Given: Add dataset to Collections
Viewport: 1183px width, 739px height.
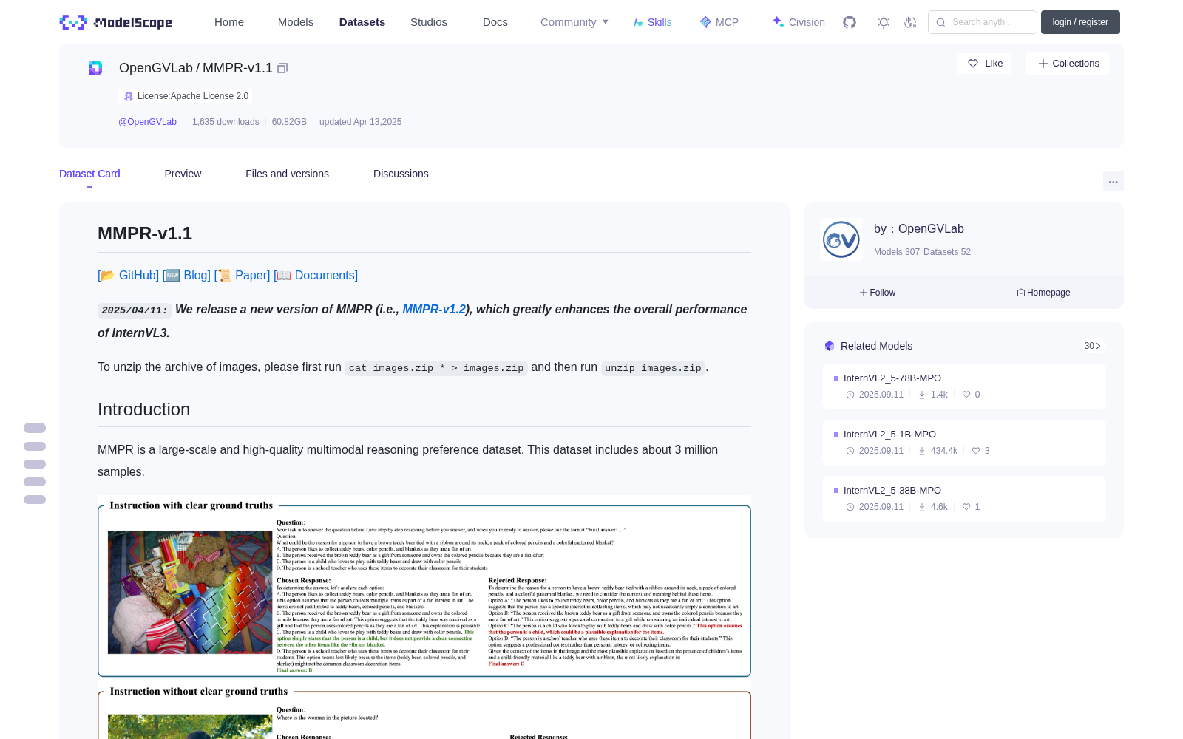Looking at the screenshot, I should (1068, 64).
